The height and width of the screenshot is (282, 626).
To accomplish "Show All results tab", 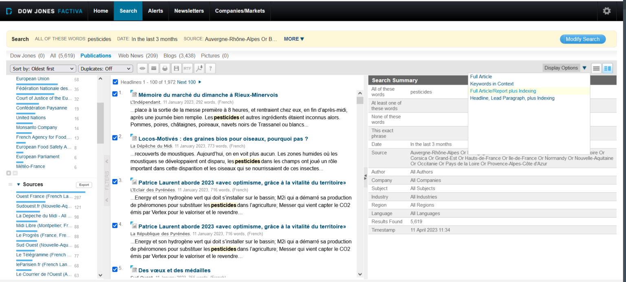I will coord(62,56).
